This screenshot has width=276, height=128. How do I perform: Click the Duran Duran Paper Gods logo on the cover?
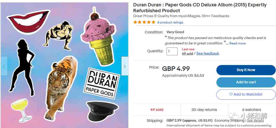(102, 83)
